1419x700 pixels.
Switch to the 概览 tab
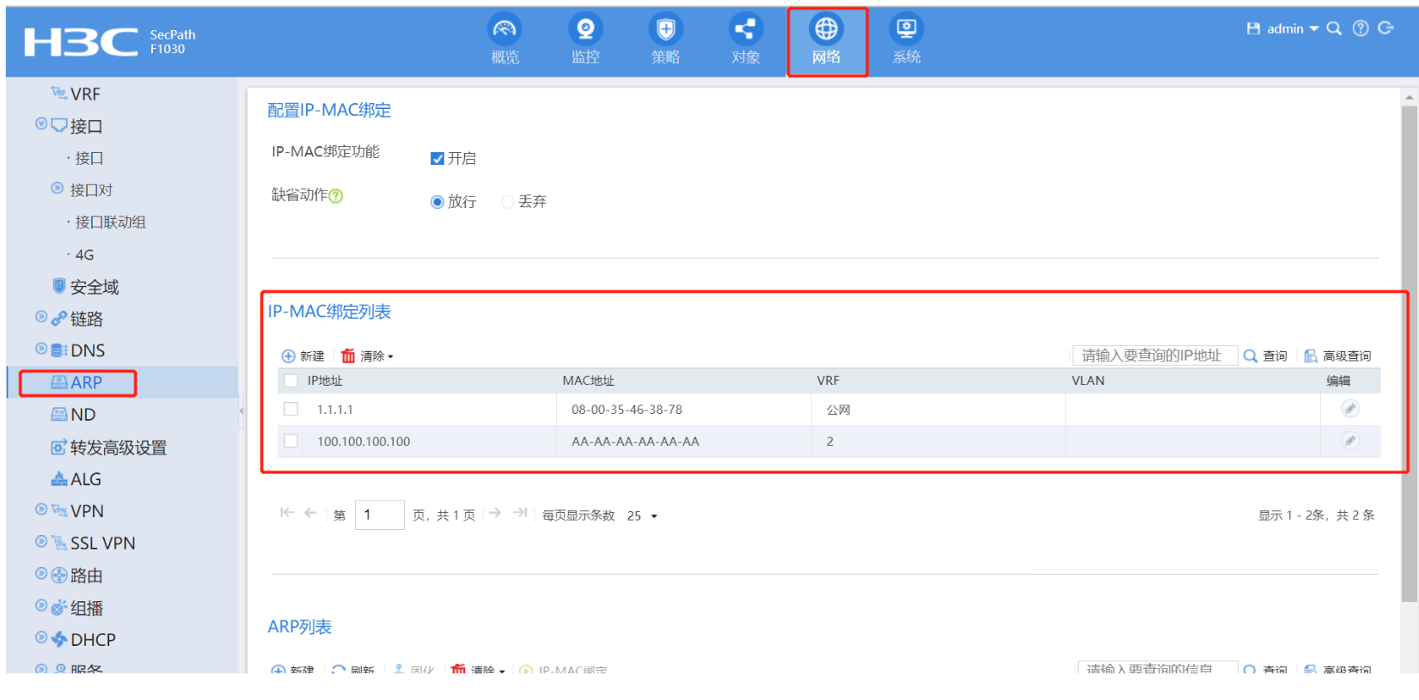coord(505,40)
